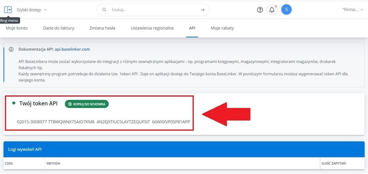Viewport: 368px width, 174px height.
Task: Click the Szukaj search field
Action: [x=153, y=10]
